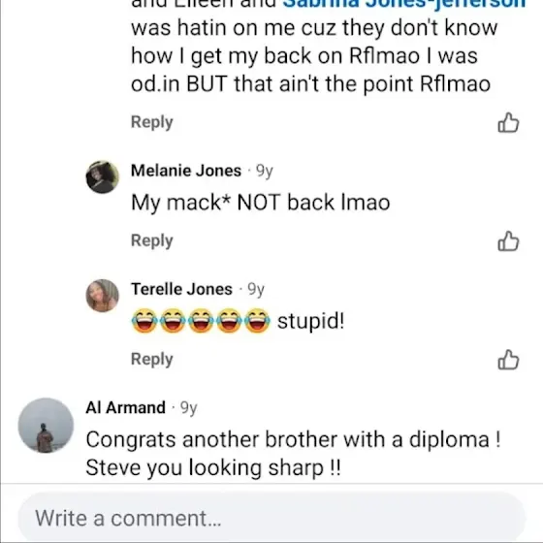This screenshot has width=543, height=543.
Task: Like the 'that ain't the point Rflmao' comment
Action: tap(508, 122)
